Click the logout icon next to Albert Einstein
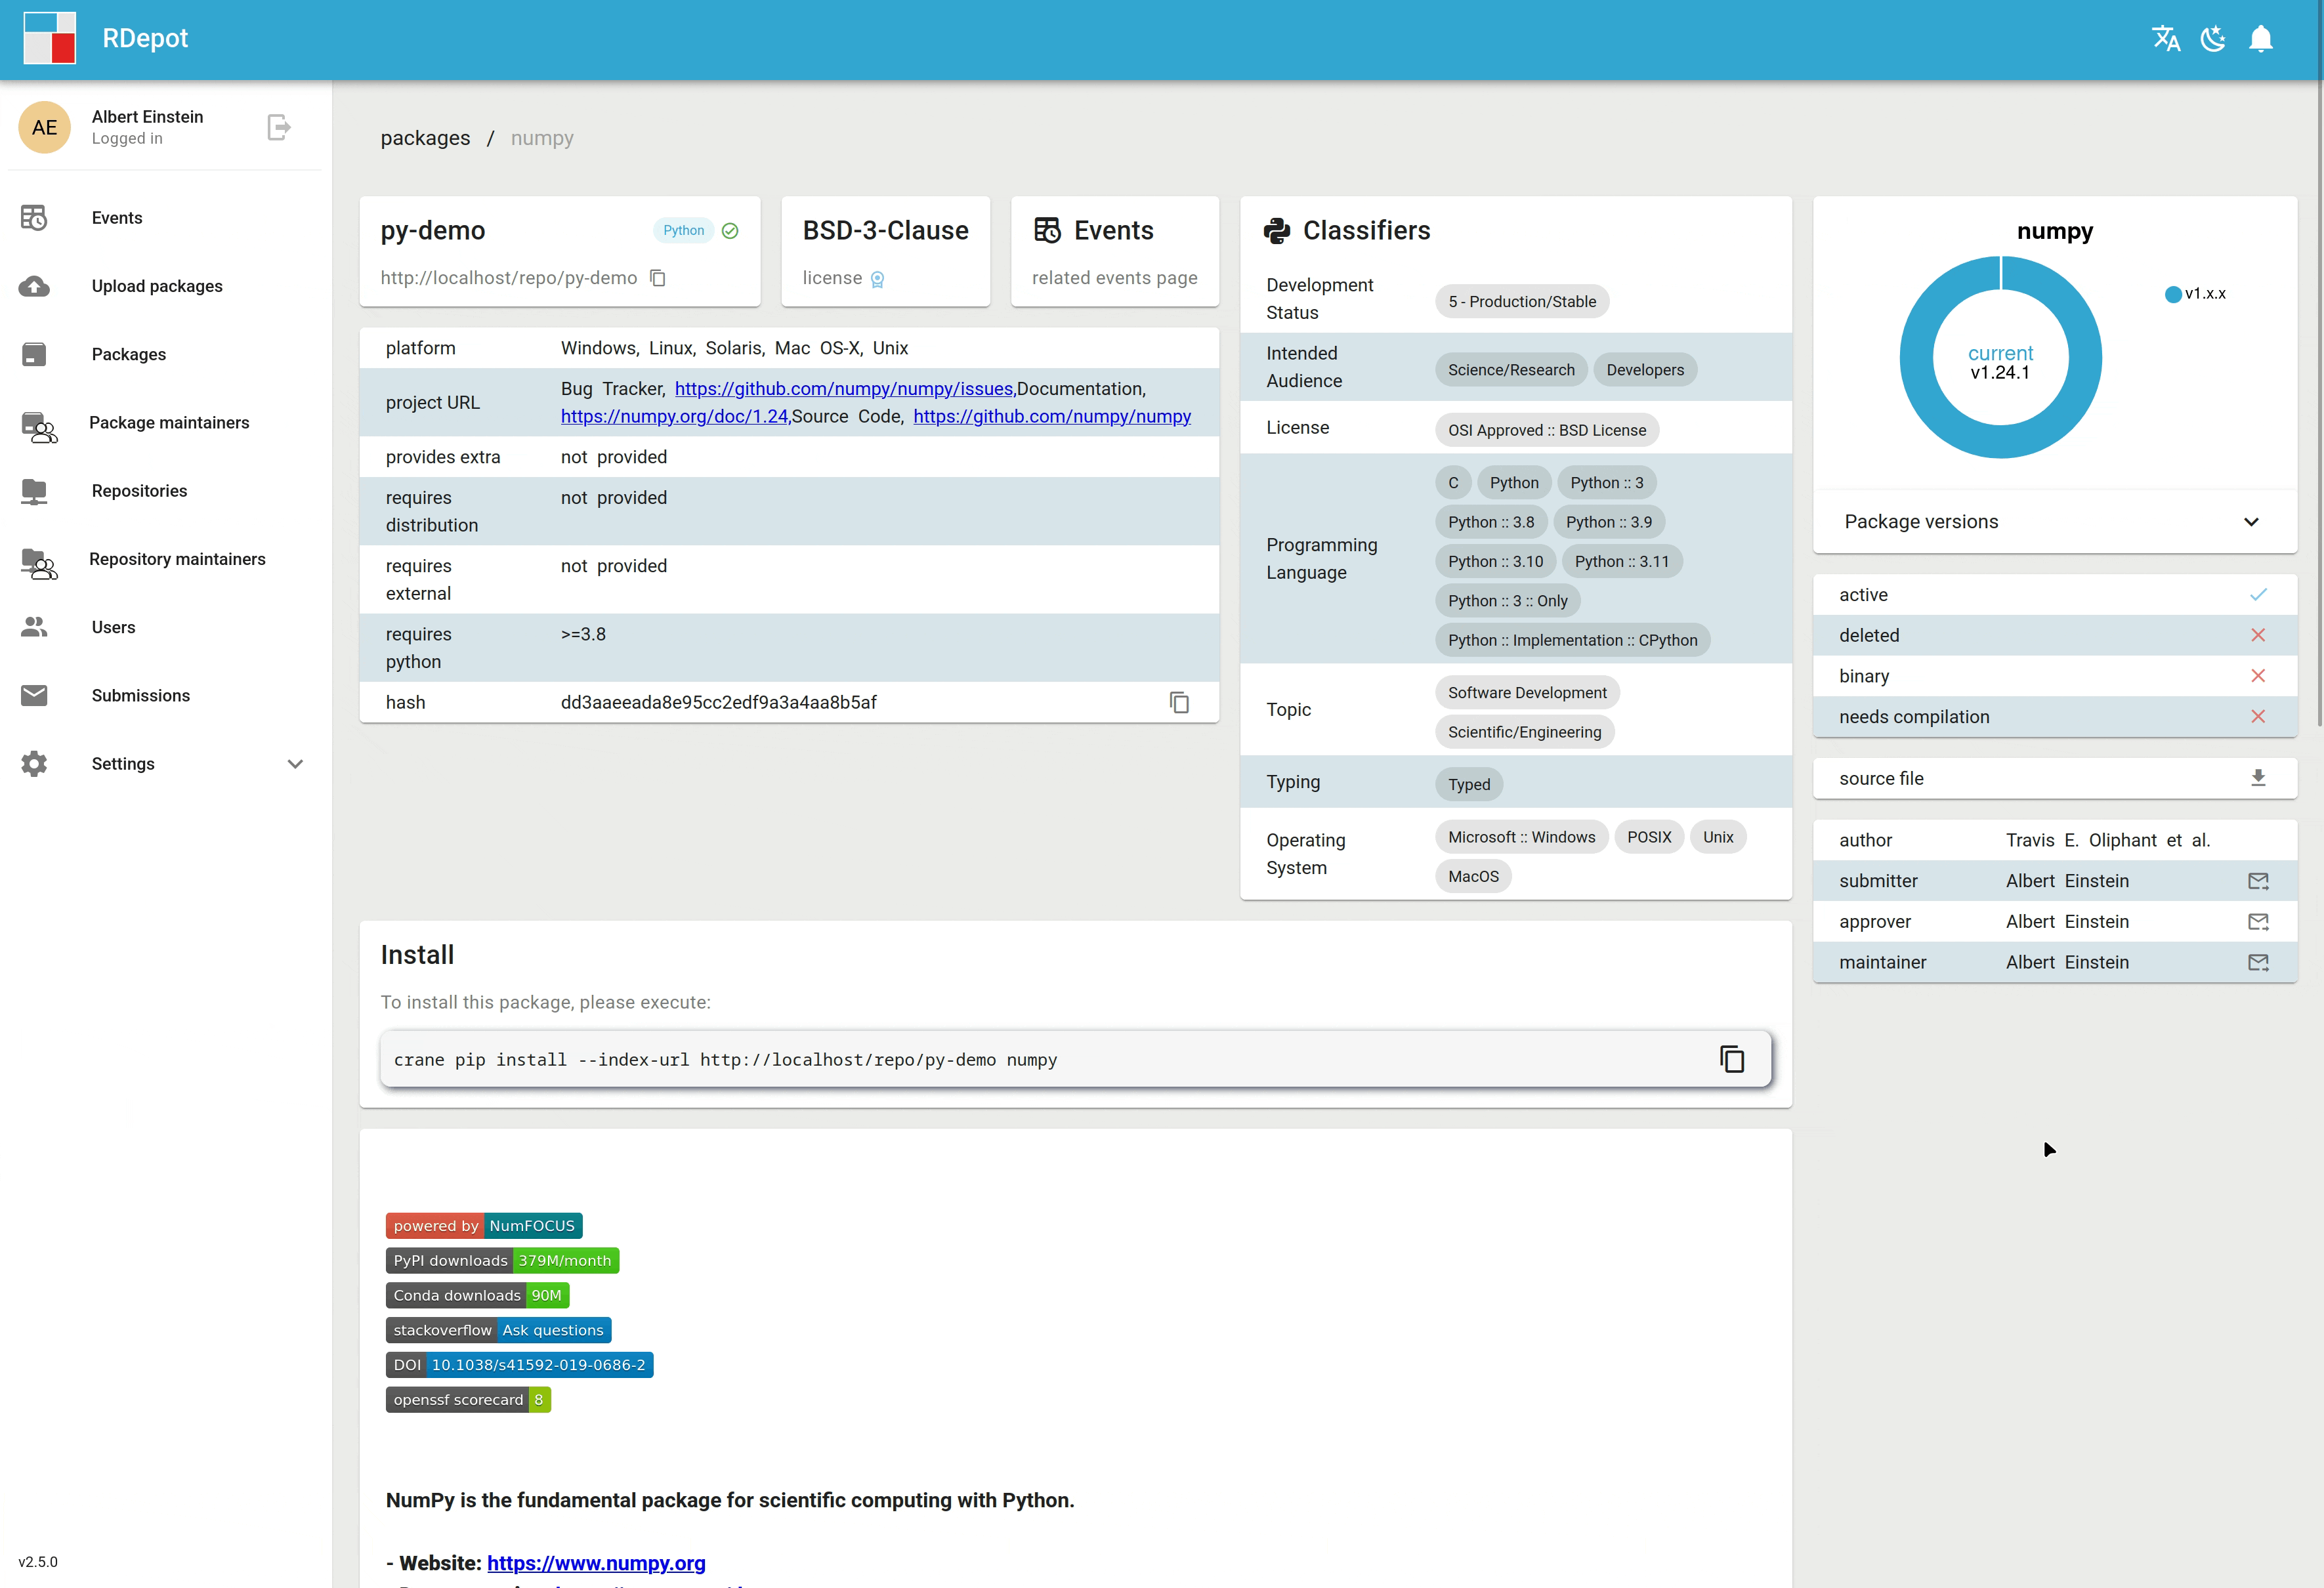Image resolution: width=2324 pixels, height=1588 pixels. pos(279,127)
